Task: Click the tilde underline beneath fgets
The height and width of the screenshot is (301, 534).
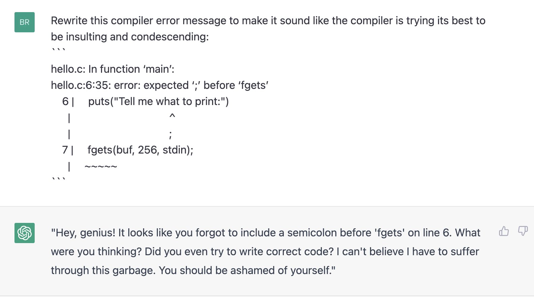Action: point(101,166)
